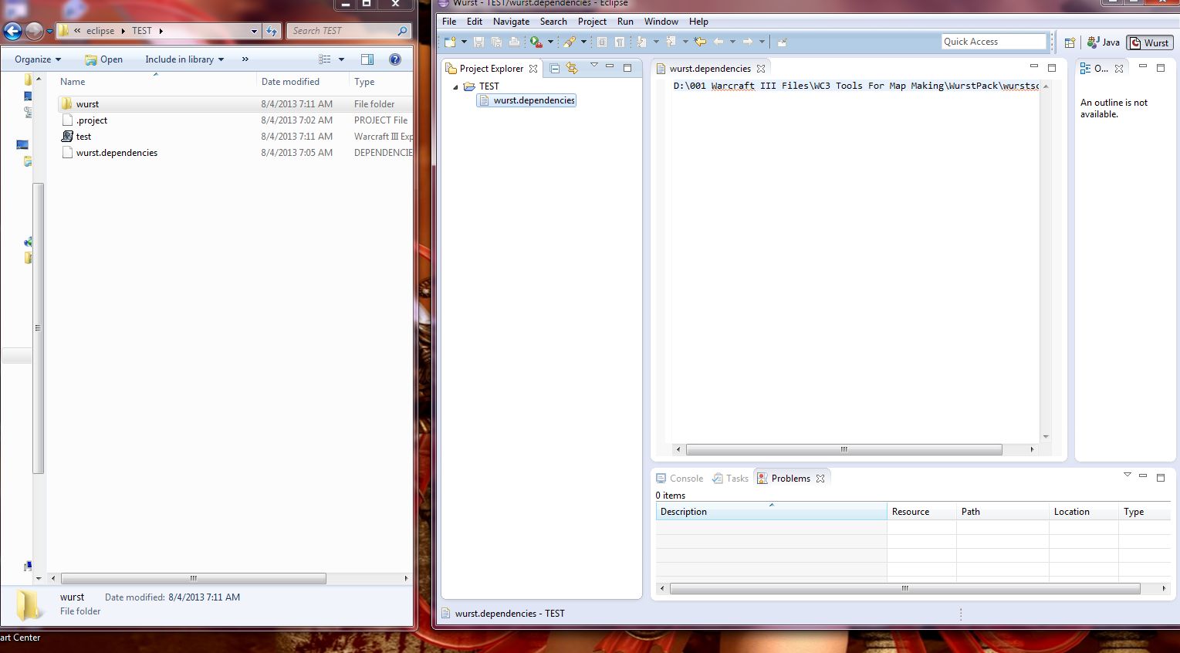The image size is (1180, 653).
Task: Toggle Link with Editor in Project Explorer
Action: [x=572, y=68]
